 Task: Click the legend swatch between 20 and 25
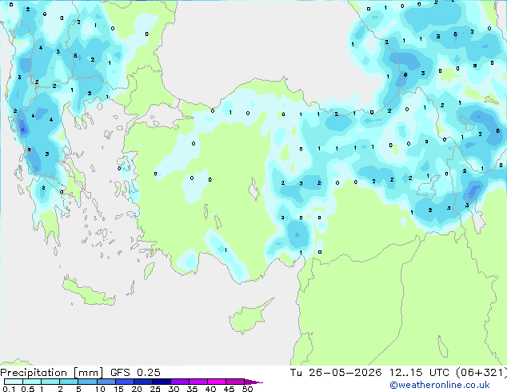[x=142, y=382]
